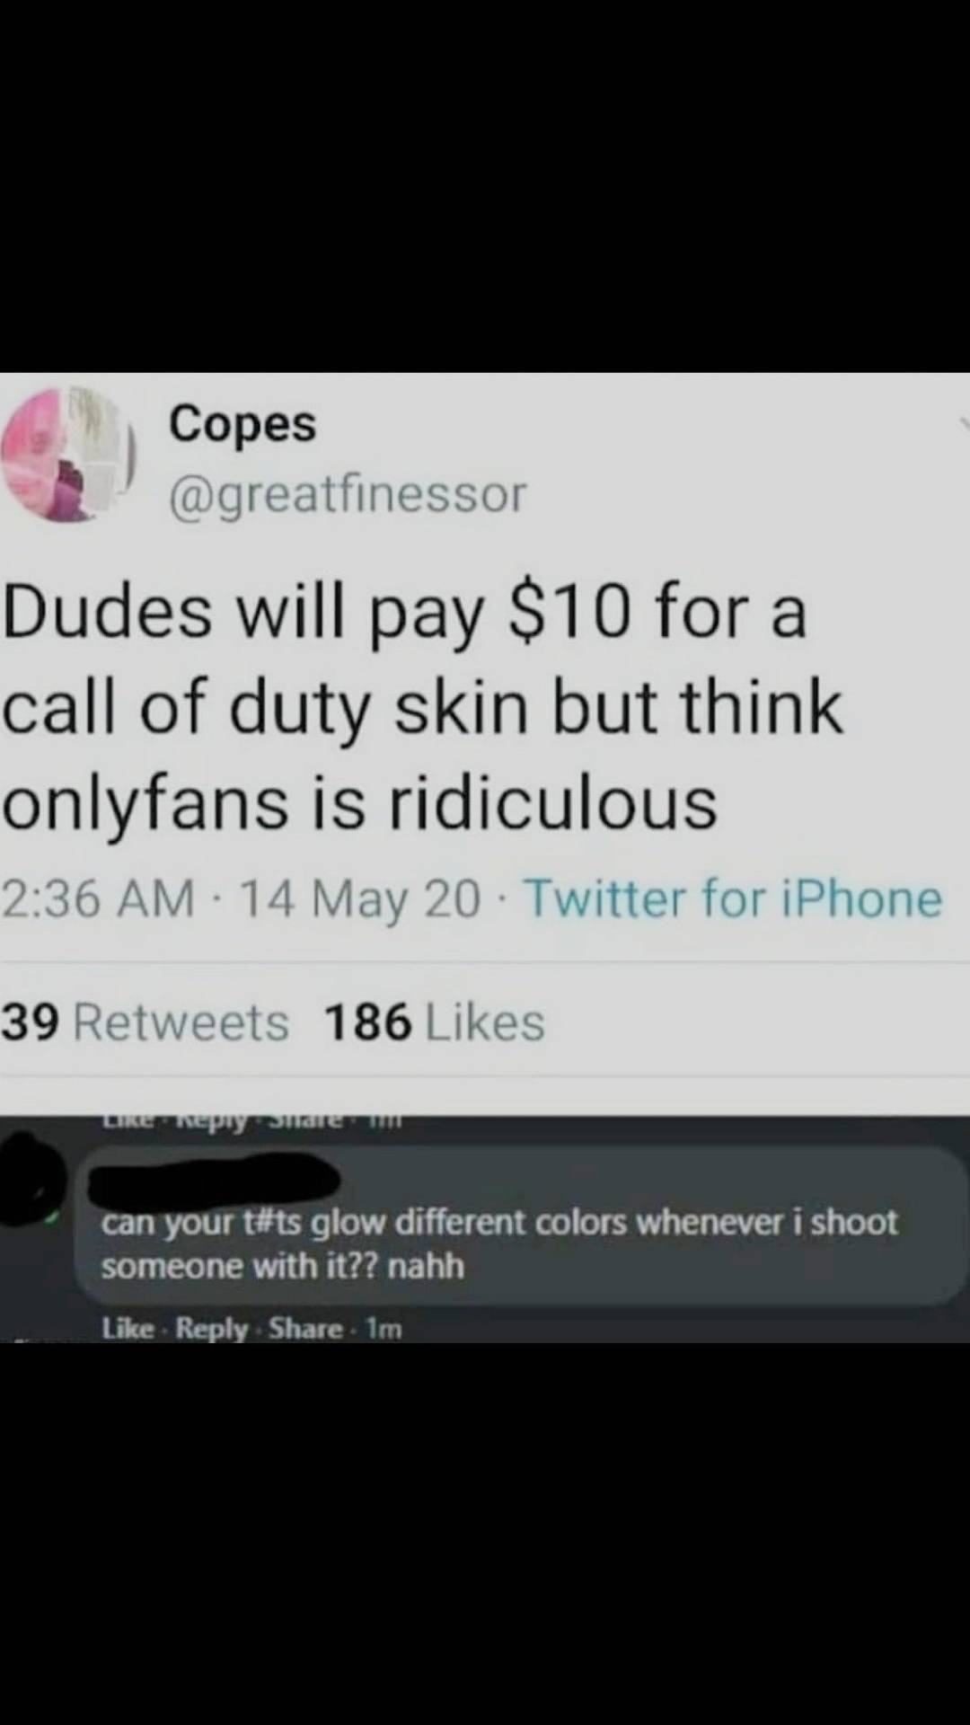Viewport: 970px width, 1725px height.
Task: Open the Twitter for iPhone link
Action: click(733, 898)
